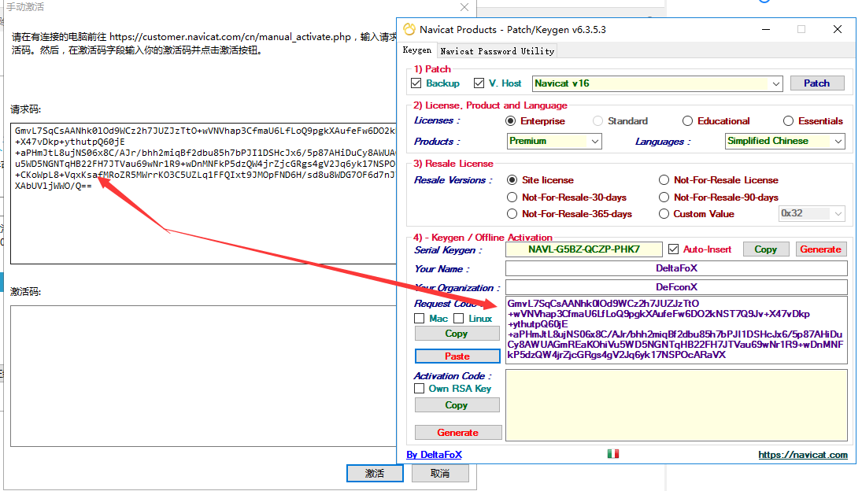
Task: Click the By DeltaFoX link
Action: (x=434, y=455)
